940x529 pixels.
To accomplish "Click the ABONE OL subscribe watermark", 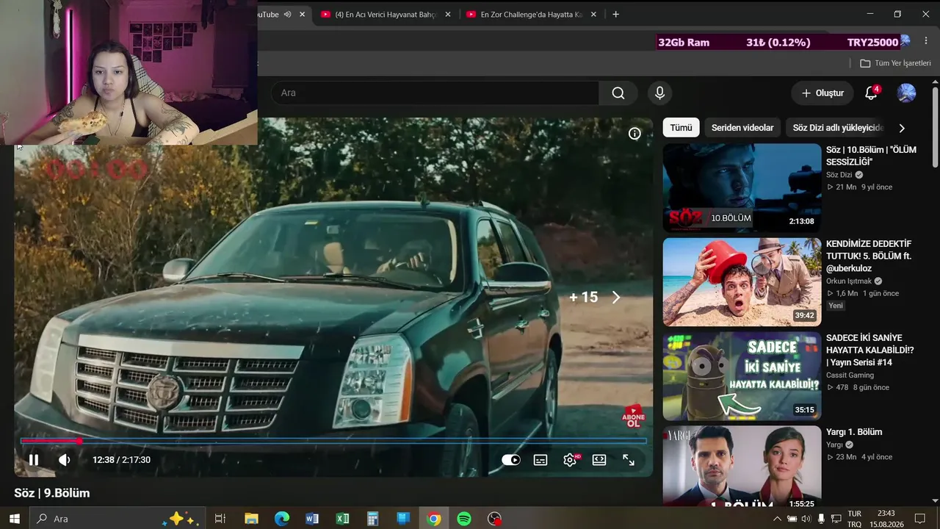I will 633,417.
